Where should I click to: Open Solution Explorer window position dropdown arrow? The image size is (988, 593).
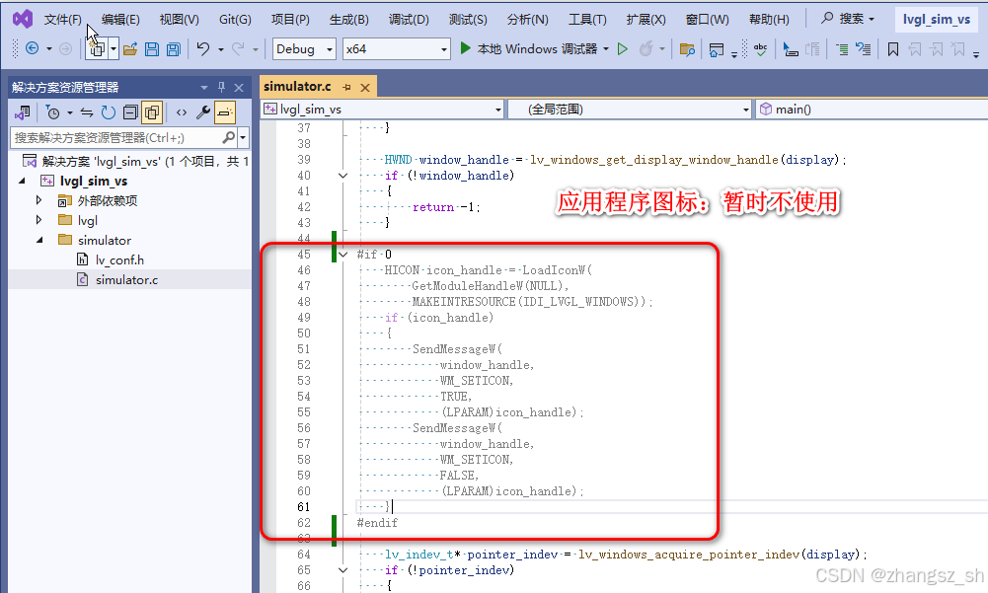(x=204, y=87)
